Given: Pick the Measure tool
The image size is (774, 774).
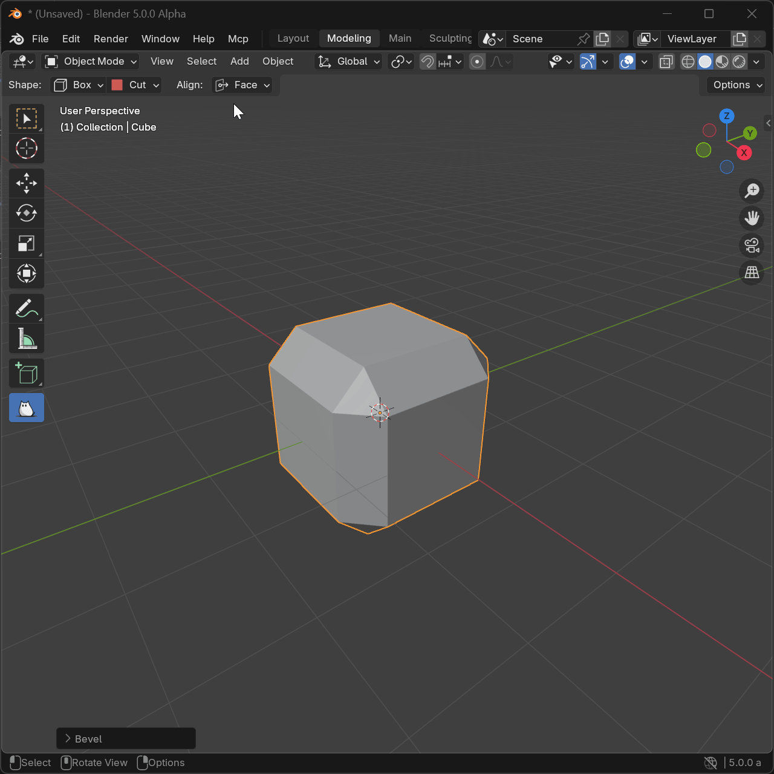Looking at the screenshot, I should (x=27, y=339).
